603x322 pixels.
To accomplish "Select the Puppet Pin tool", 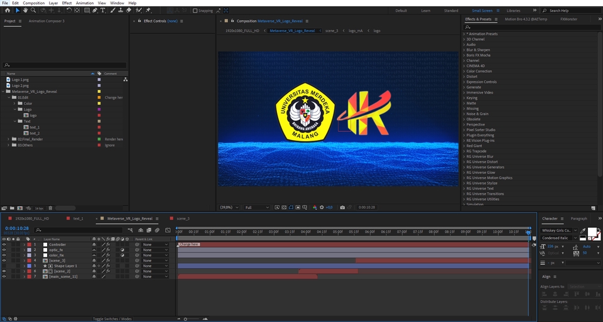I will (x=148, y=11).
